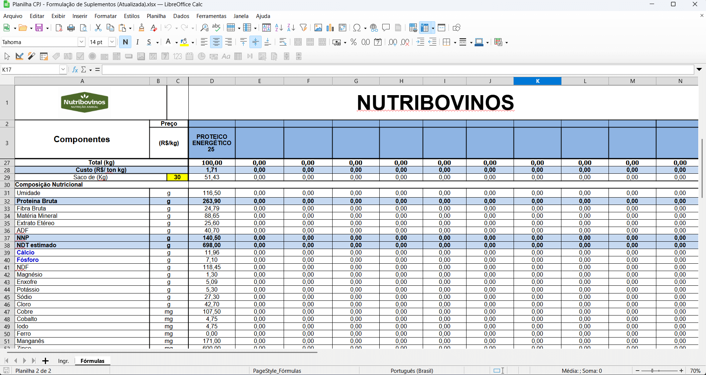Toggle form design mode

pos(19,56)
